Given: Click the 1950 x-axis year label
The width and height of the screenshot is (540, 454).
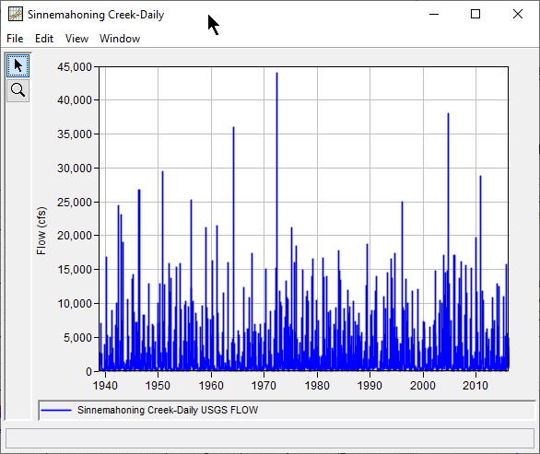Looking at the screenshot, I should pos(158,386).
